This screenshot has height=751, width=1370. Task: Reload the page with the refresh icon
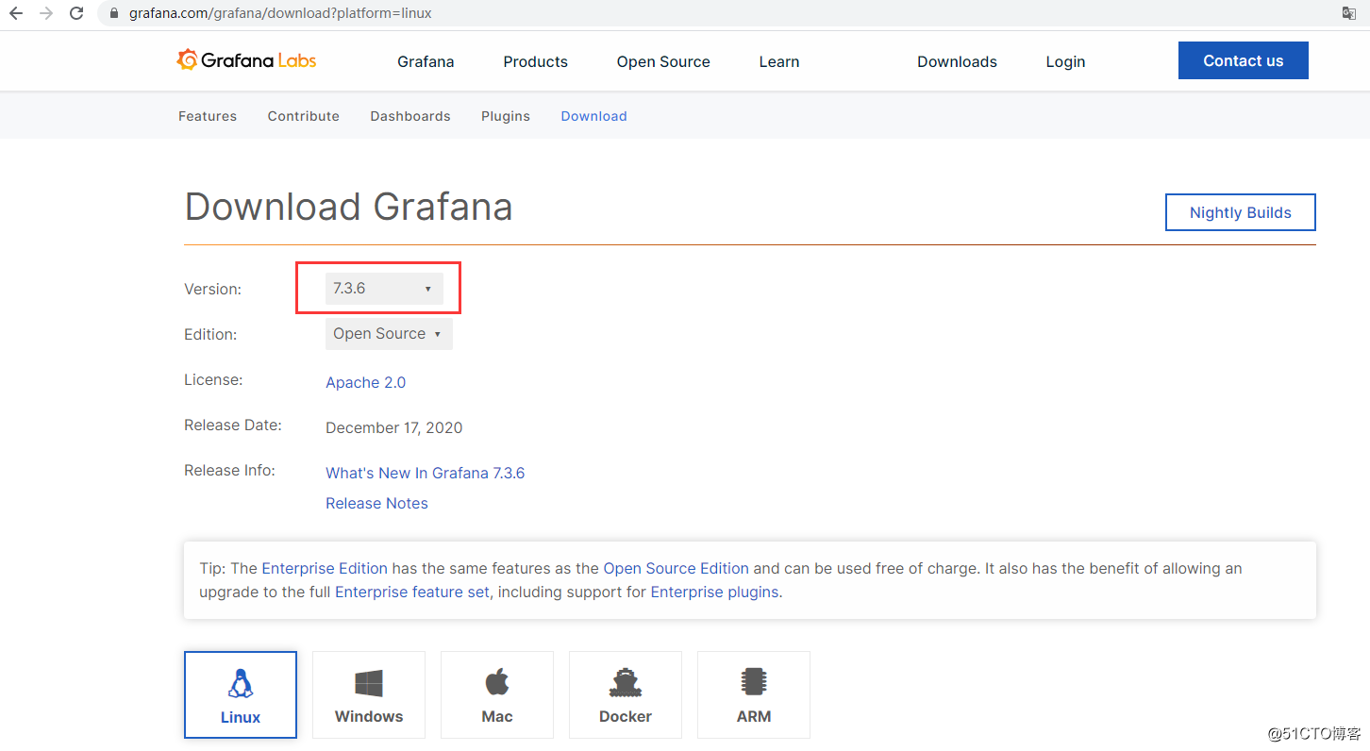(x=77, y=14)
